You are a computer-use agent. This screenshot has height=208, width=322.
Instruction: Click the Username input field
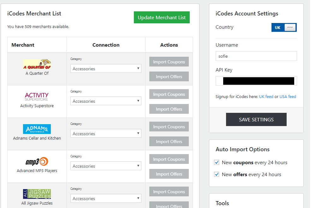pos(256,56)
